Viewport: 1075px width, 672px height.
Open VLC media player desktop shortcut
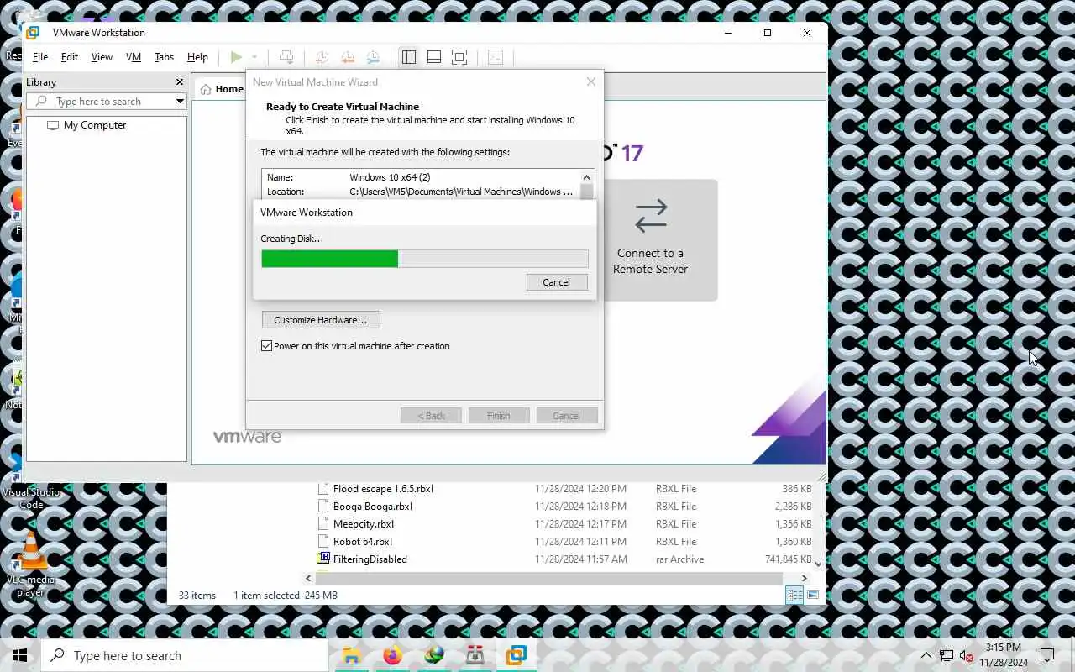(x=31, y=564)
